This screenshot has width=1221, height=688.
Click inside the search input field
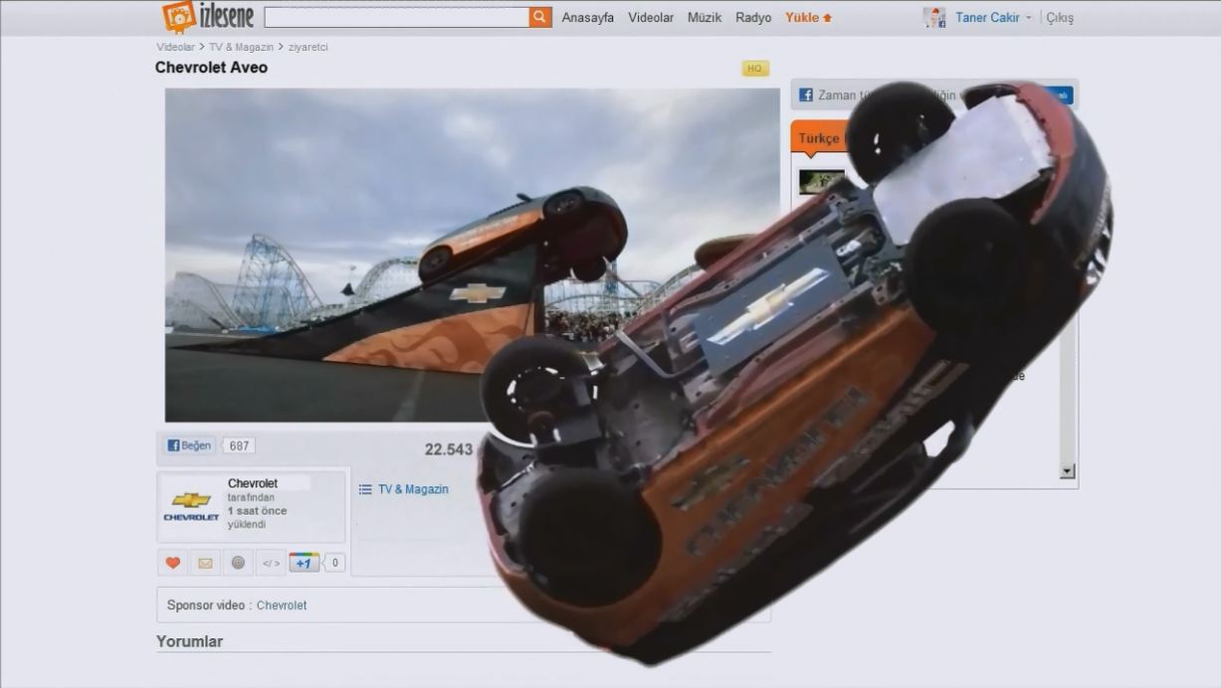click(396, 17)
